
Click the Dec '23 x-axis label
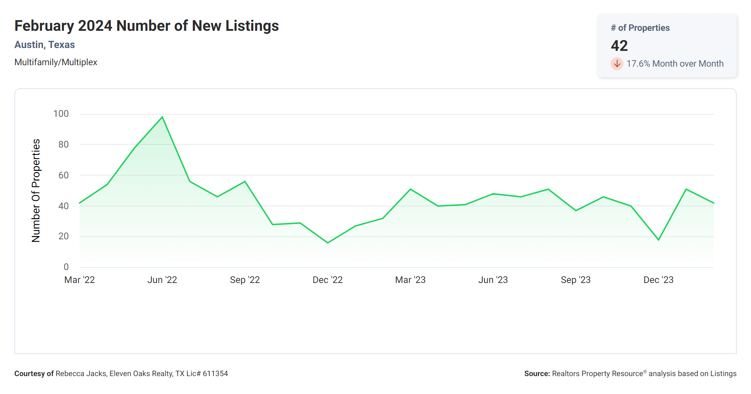[658, 280]
